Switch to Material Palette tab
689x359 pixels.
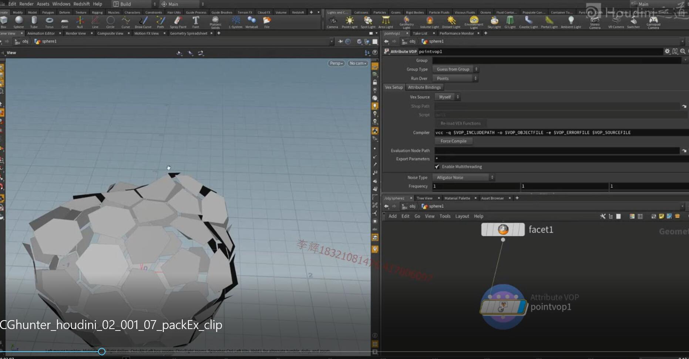pyautogui.click(x=457, y=198)
